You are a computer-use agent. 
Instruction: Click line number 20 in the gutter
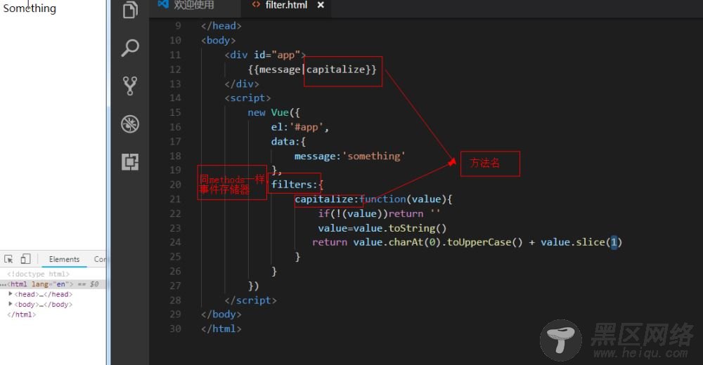click(175, 185)
